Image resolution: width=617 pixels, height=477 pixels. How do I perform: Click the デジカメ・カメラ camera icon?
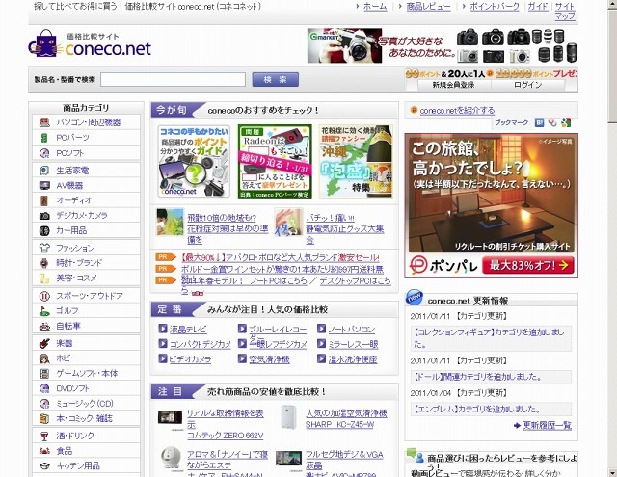pyautogui.click(x=44, y=216)
